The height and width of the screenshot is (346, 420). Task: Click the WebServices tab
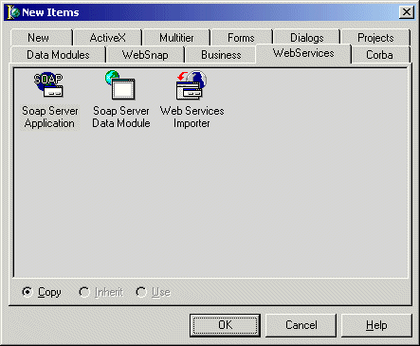click(x=303, y=53)
